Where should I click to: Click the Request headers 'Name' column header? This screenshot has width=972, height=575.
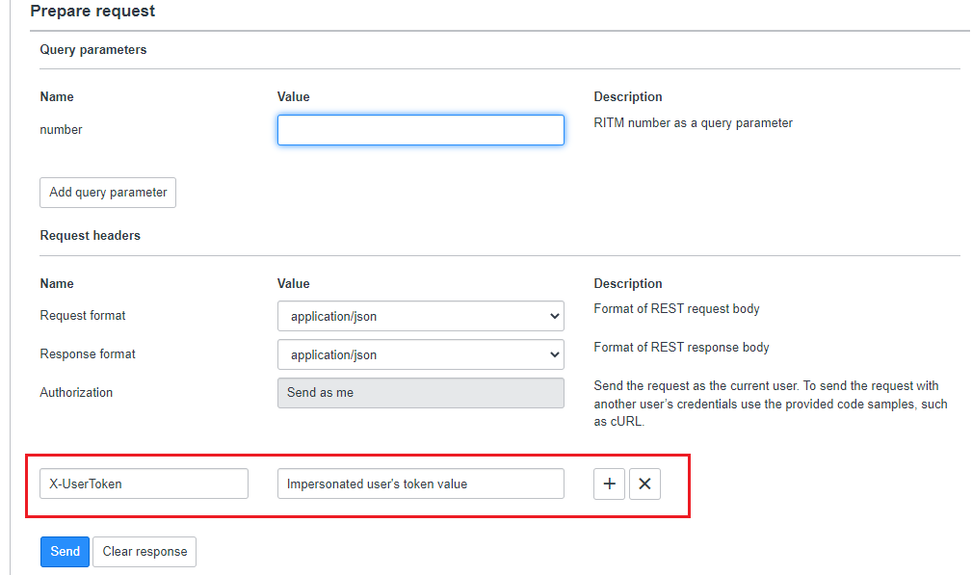tap(57, 283)
